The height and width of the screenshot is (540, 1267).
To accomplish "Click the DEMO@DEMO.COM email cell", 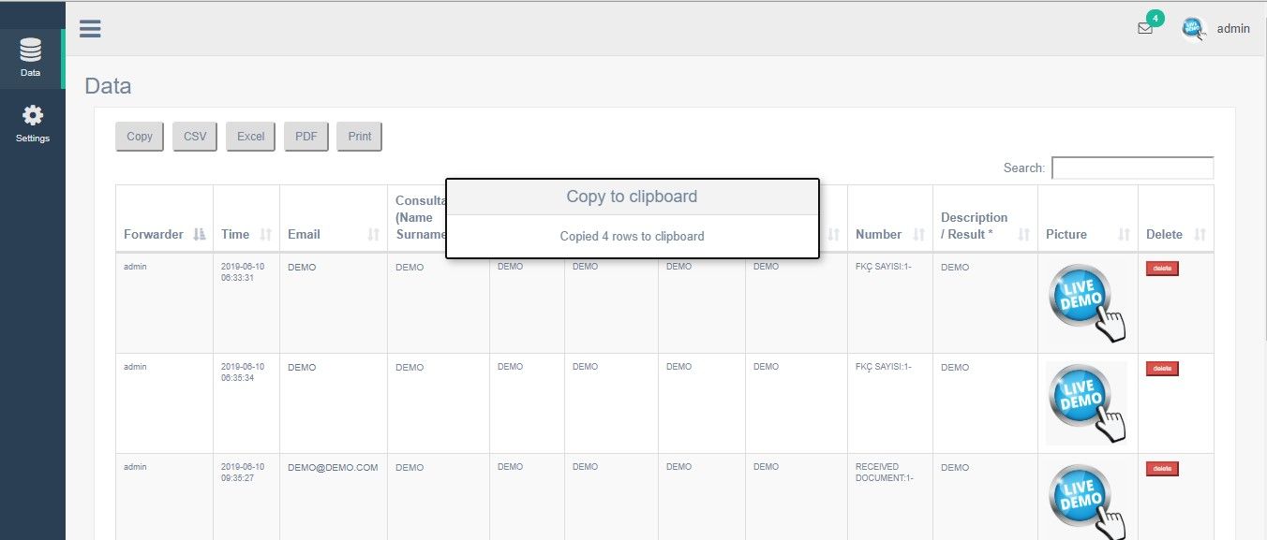I will [333, 467].
